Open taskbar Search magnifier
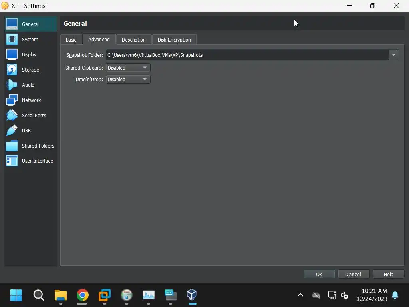The height and width of the screenshot is (307, 409). [39, 295]
